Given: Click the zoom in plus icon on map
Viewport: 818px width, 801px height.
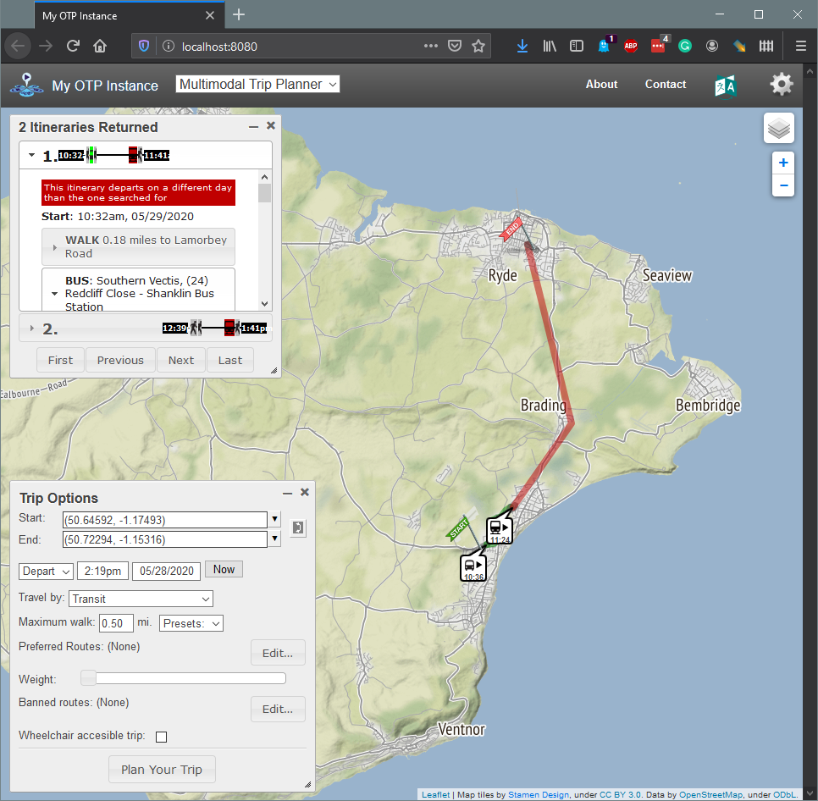Looking at the screenshot, I should [782, 163].
